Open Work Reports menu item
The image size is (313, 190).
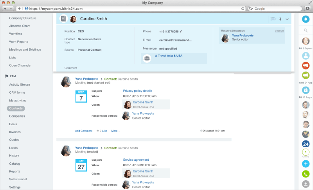(18, 42)
